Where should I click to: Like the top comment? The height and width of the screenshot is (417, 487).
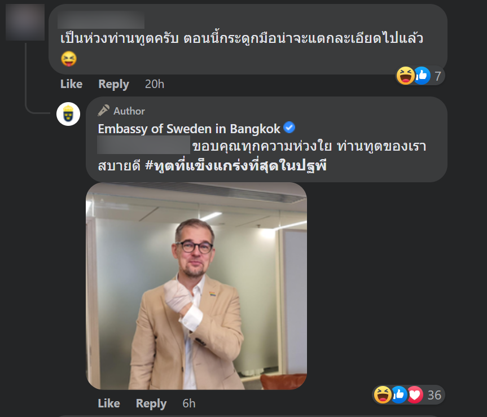pos(72,84)
